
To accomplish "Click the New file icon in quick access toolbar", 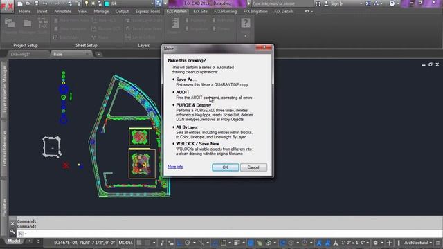I will click(20, 3).
